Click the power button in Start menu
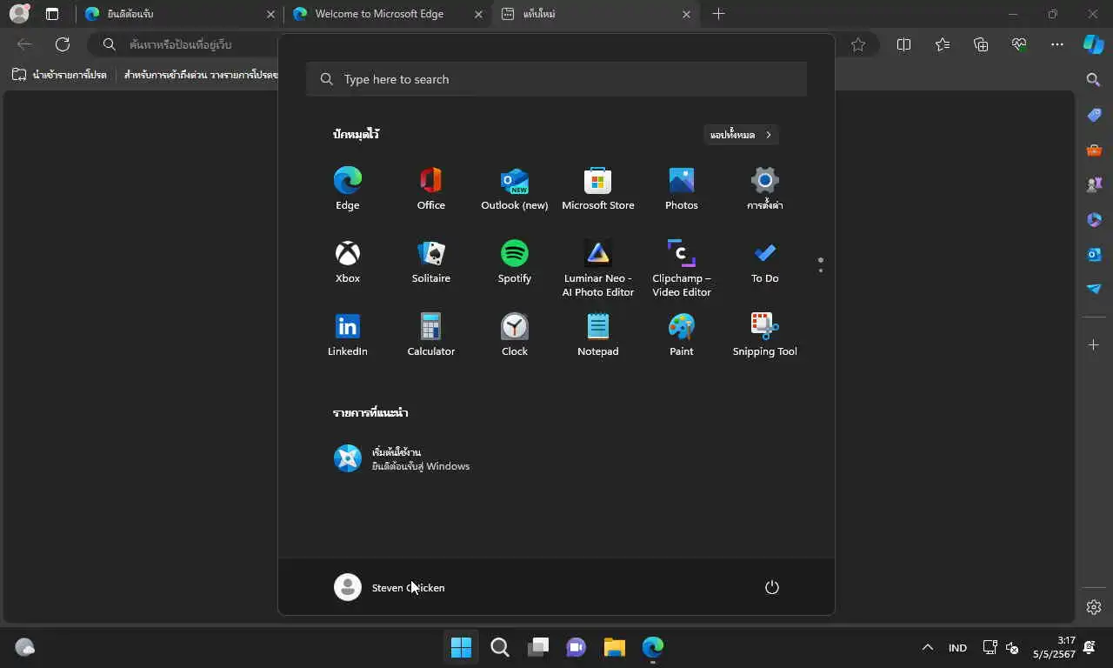The width and height of the screenshot is (1113, 668). tap(771, 587)
